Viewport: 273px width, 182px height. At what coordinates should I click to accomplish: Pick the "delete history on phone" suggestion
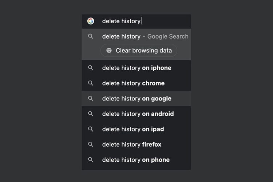(136, 159)
